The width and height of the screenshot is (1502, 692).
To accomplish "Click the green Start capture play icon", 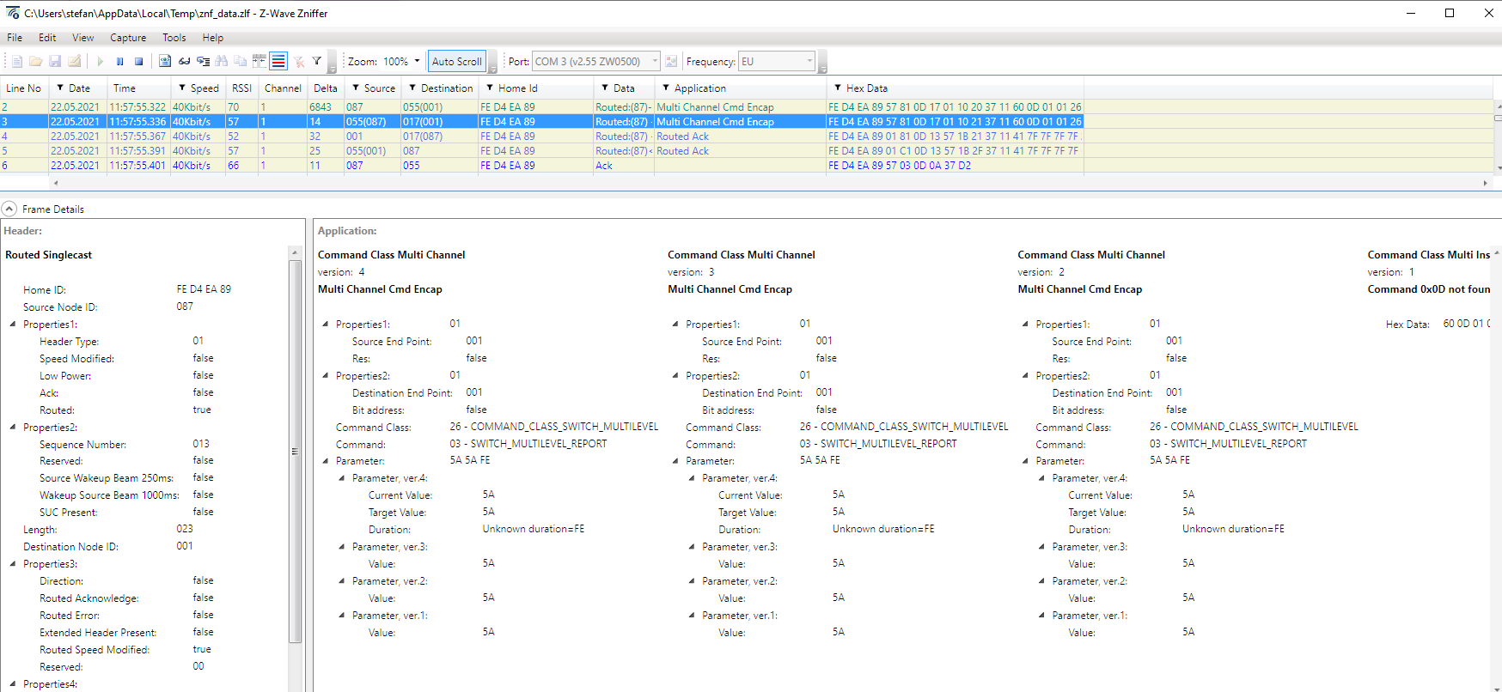I will pyautogui.click(x=101, y=62).
